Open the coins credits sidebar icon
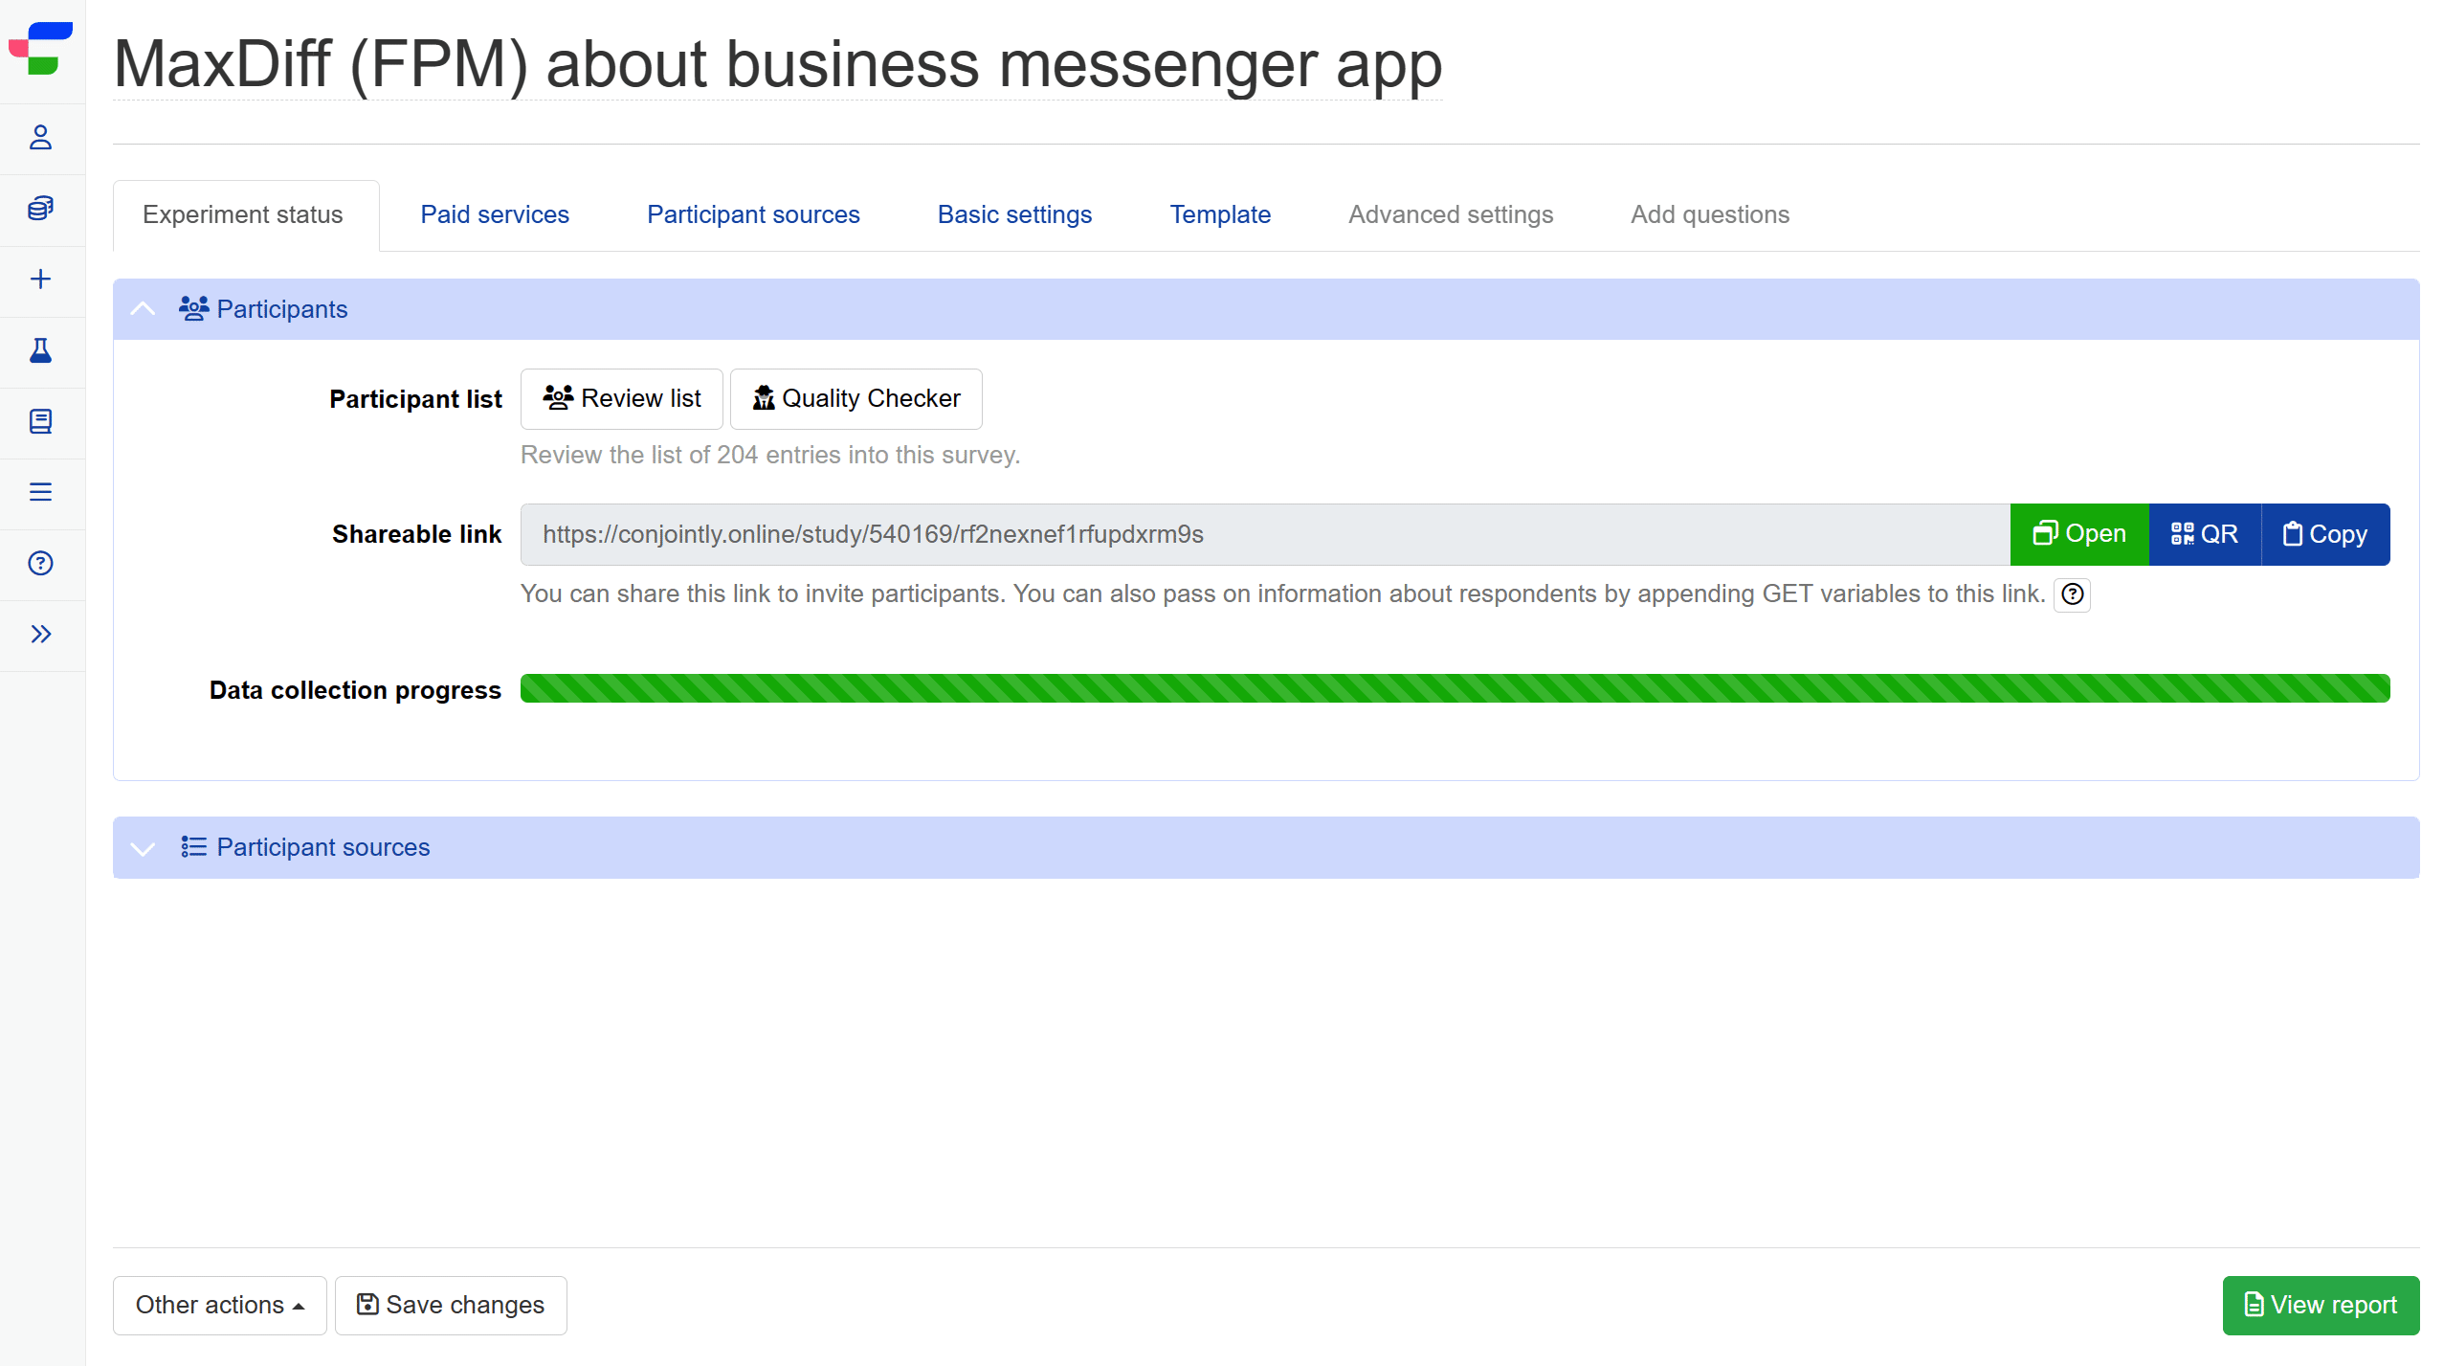The width and height of the screenshot is (2444, 1366). pyautogui.click(x=40, y=209)
